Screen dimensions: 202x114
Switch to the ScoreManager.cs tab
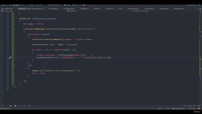click(x=53, y=9)
